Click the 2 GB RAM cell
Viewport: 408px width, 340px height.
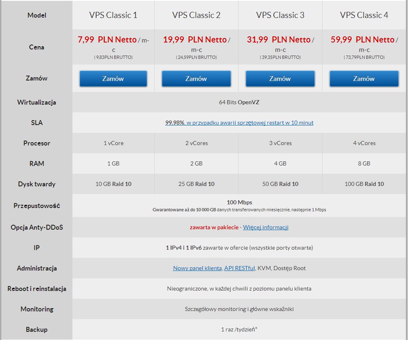tap(196, 163)
